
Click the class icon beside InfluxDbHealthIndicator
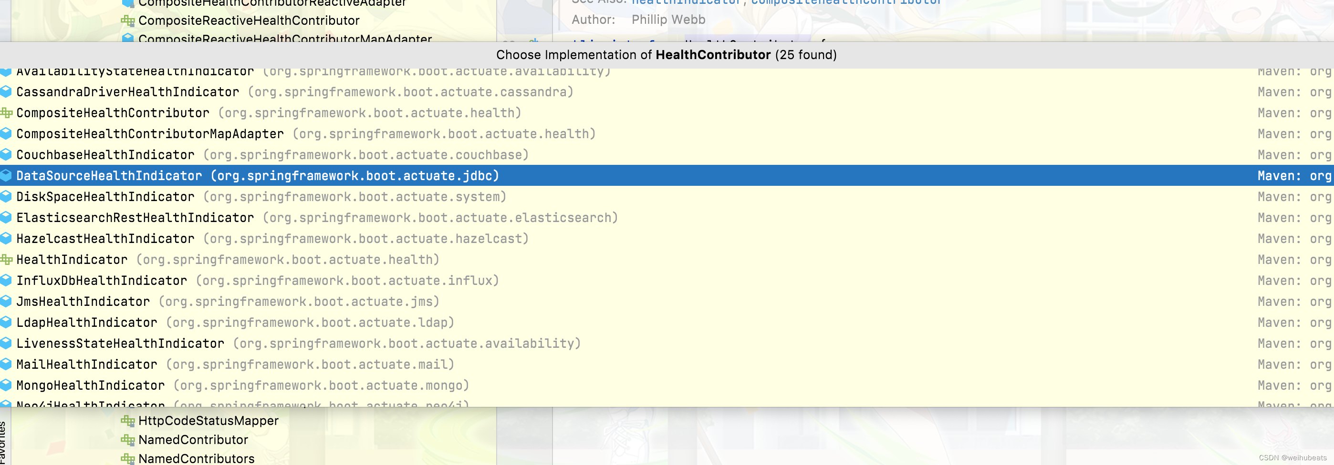(x=6, y=280)
